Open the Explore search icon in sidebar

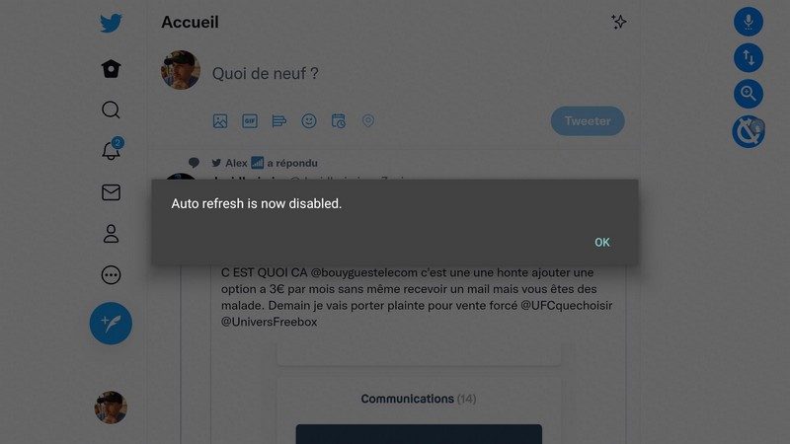coord(111,110)
